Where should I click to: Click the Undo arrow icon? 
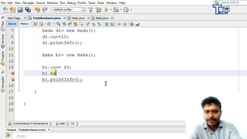click(37, 10)
